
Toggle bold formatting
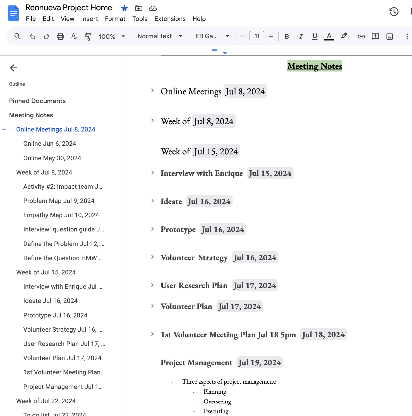point(287,37)
